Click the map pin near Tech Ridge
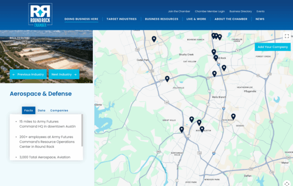Screen dimensions: 293x186 [x=233, y=117]
